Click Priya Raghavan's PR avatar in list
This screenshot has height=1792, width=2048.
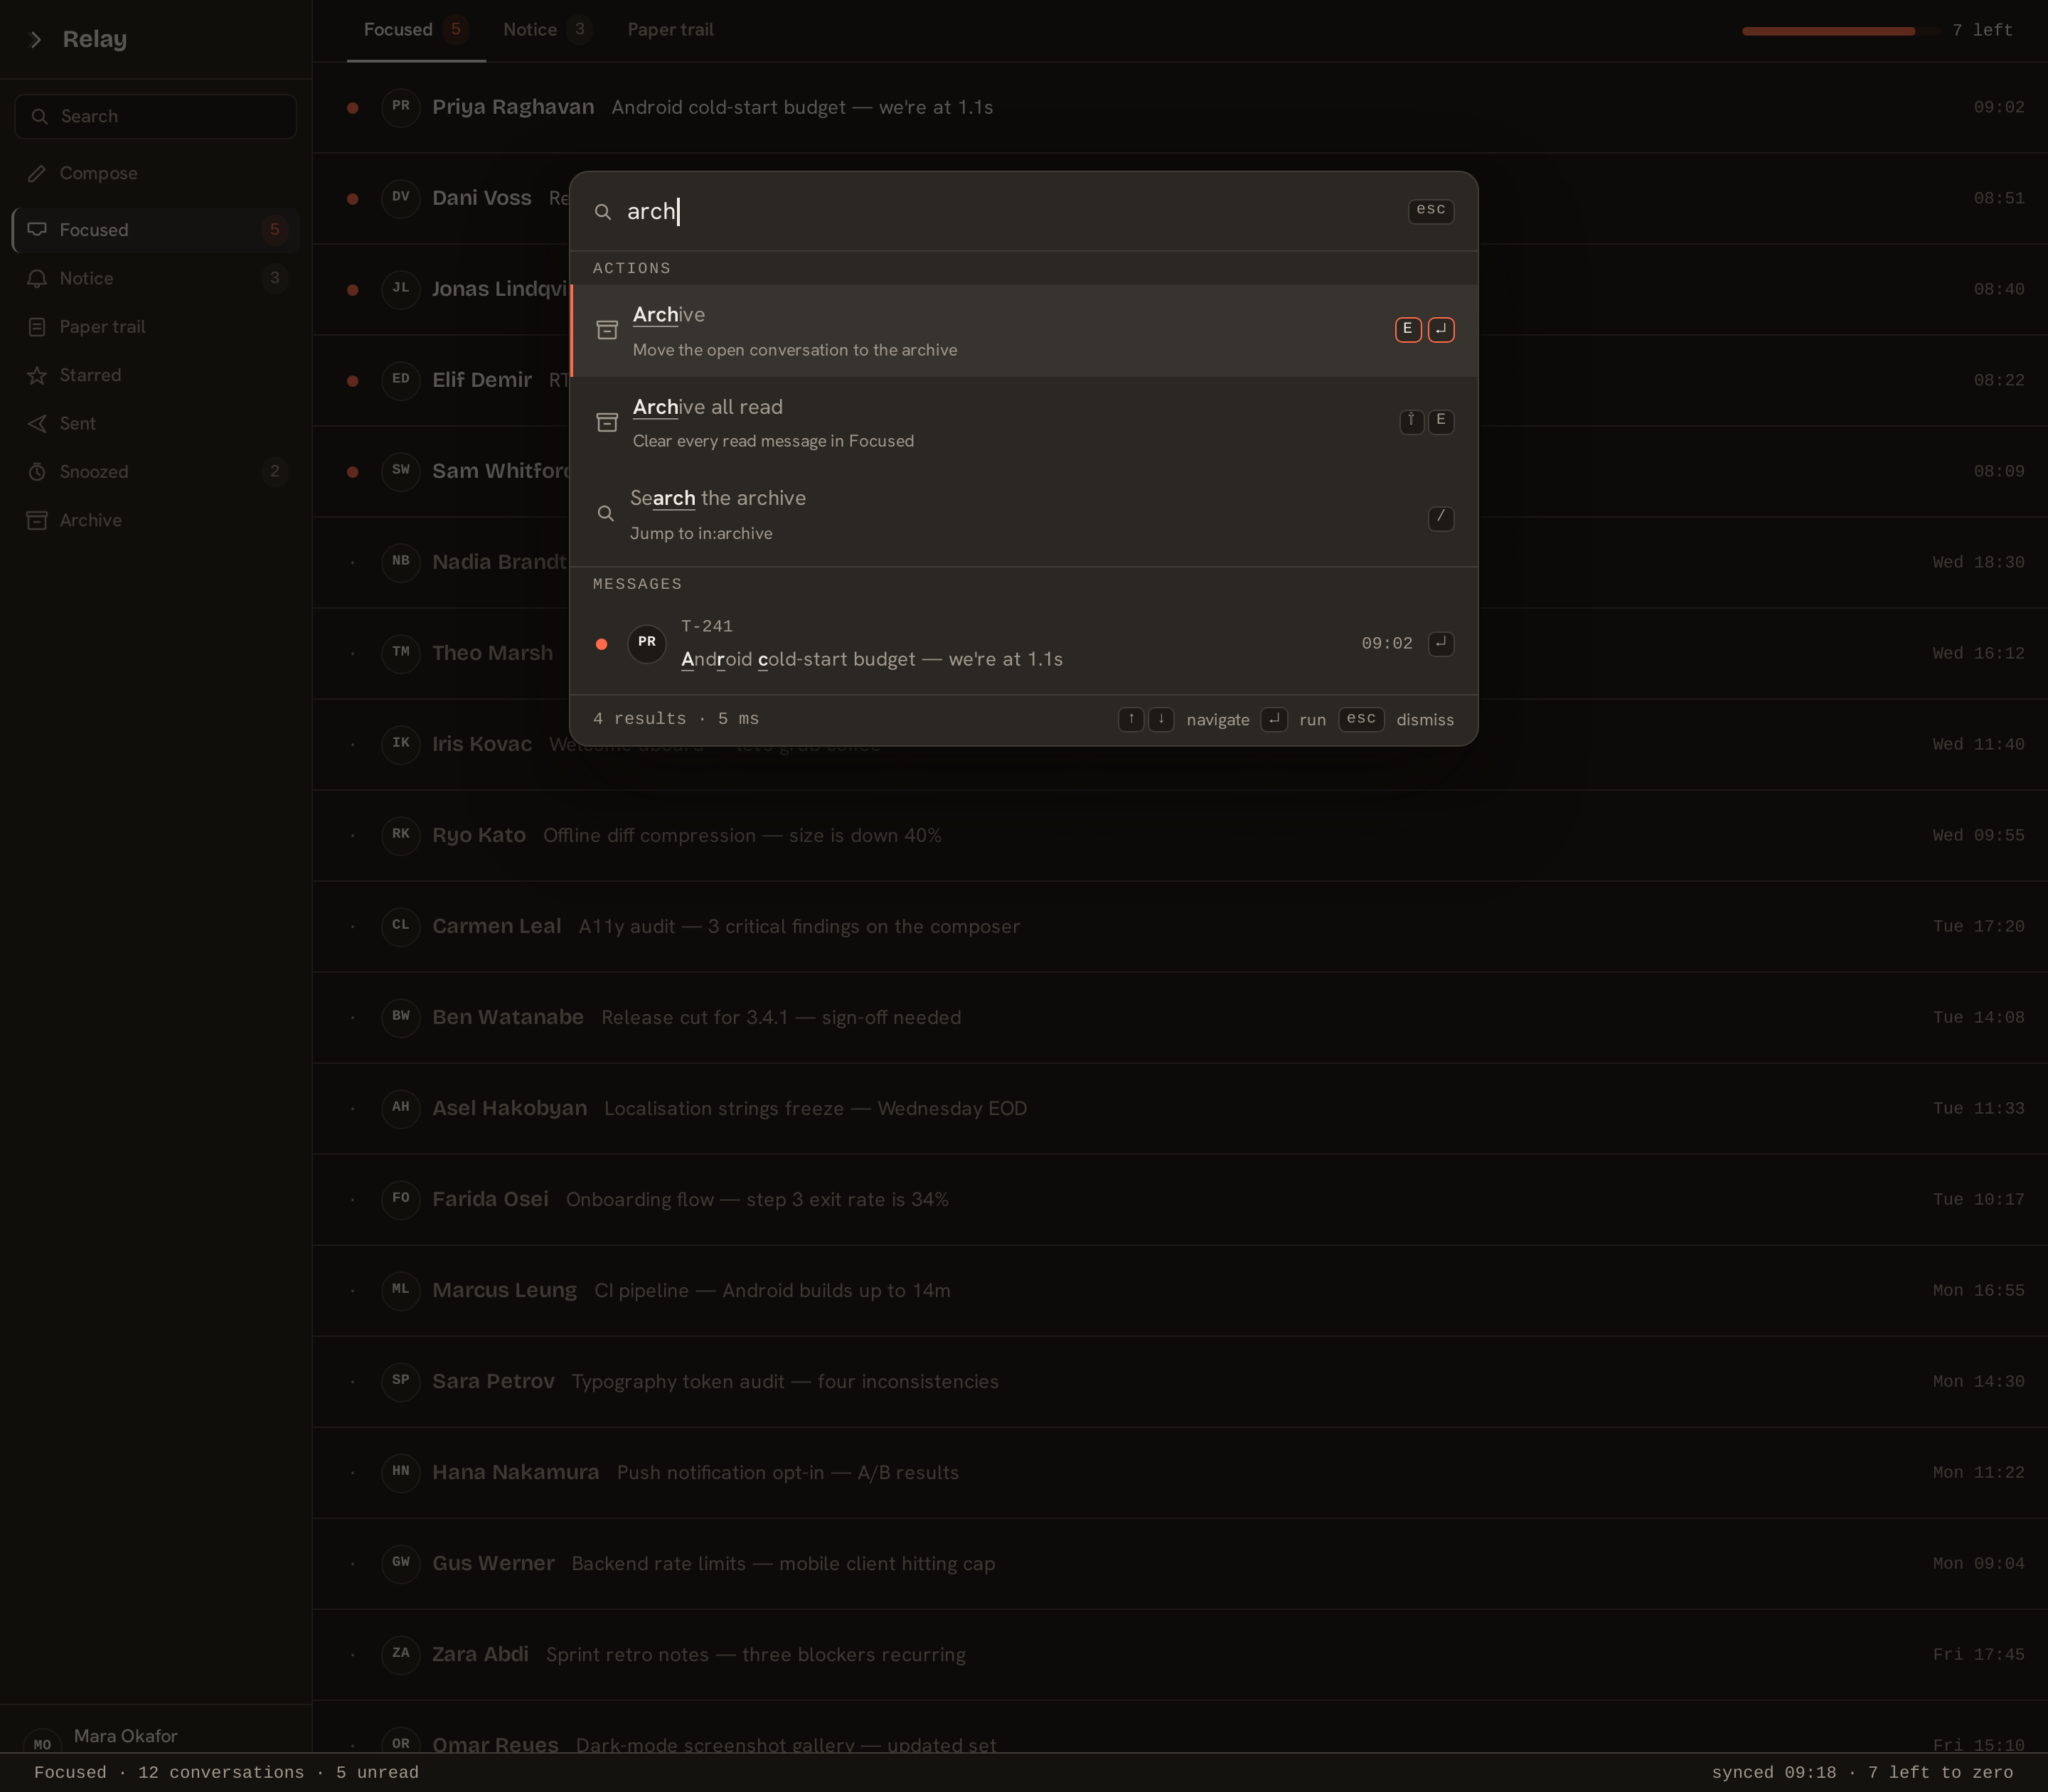click(x=401, y=107)
